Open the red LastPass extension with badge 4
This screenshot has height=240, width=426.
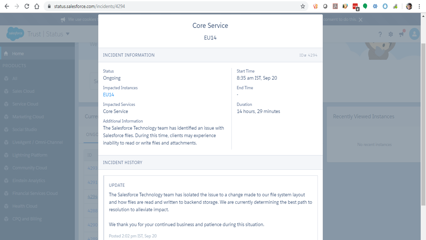[x=356, y=7]
